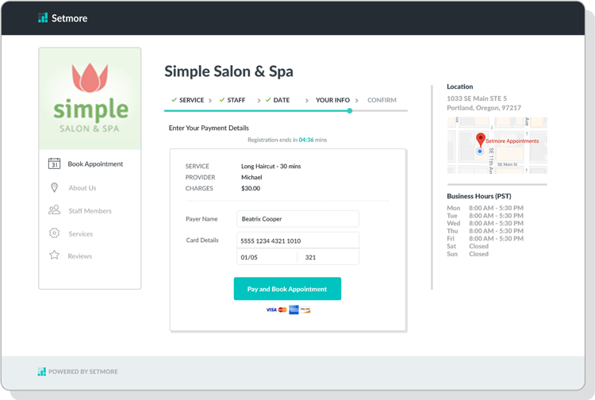
Task: Click the green checkmark beside DATE
Action: pos(268,100)
